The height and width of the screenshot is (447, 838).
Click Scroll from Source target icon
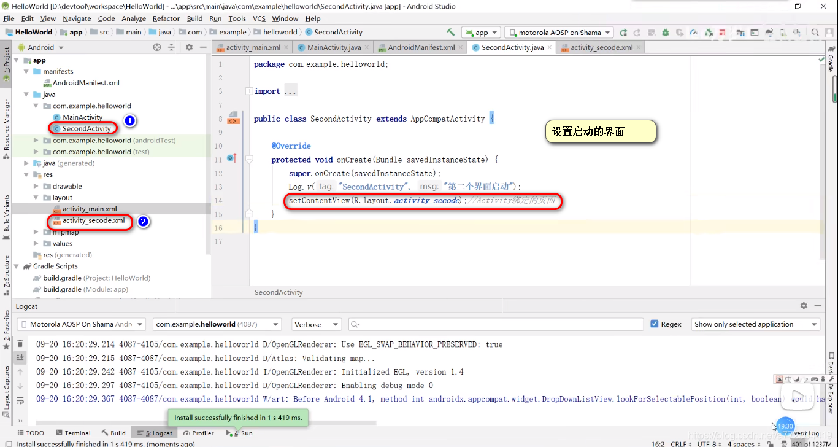tap(157, 47)
